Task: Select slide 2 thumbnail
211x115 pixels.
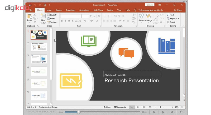Action: (x=39, y=47)
